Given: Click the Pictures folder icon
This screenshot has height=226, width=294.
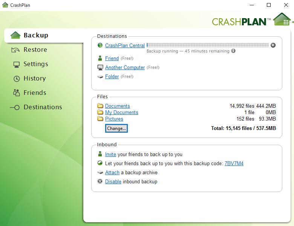Looking at the screenshot, I should [100, 119].
